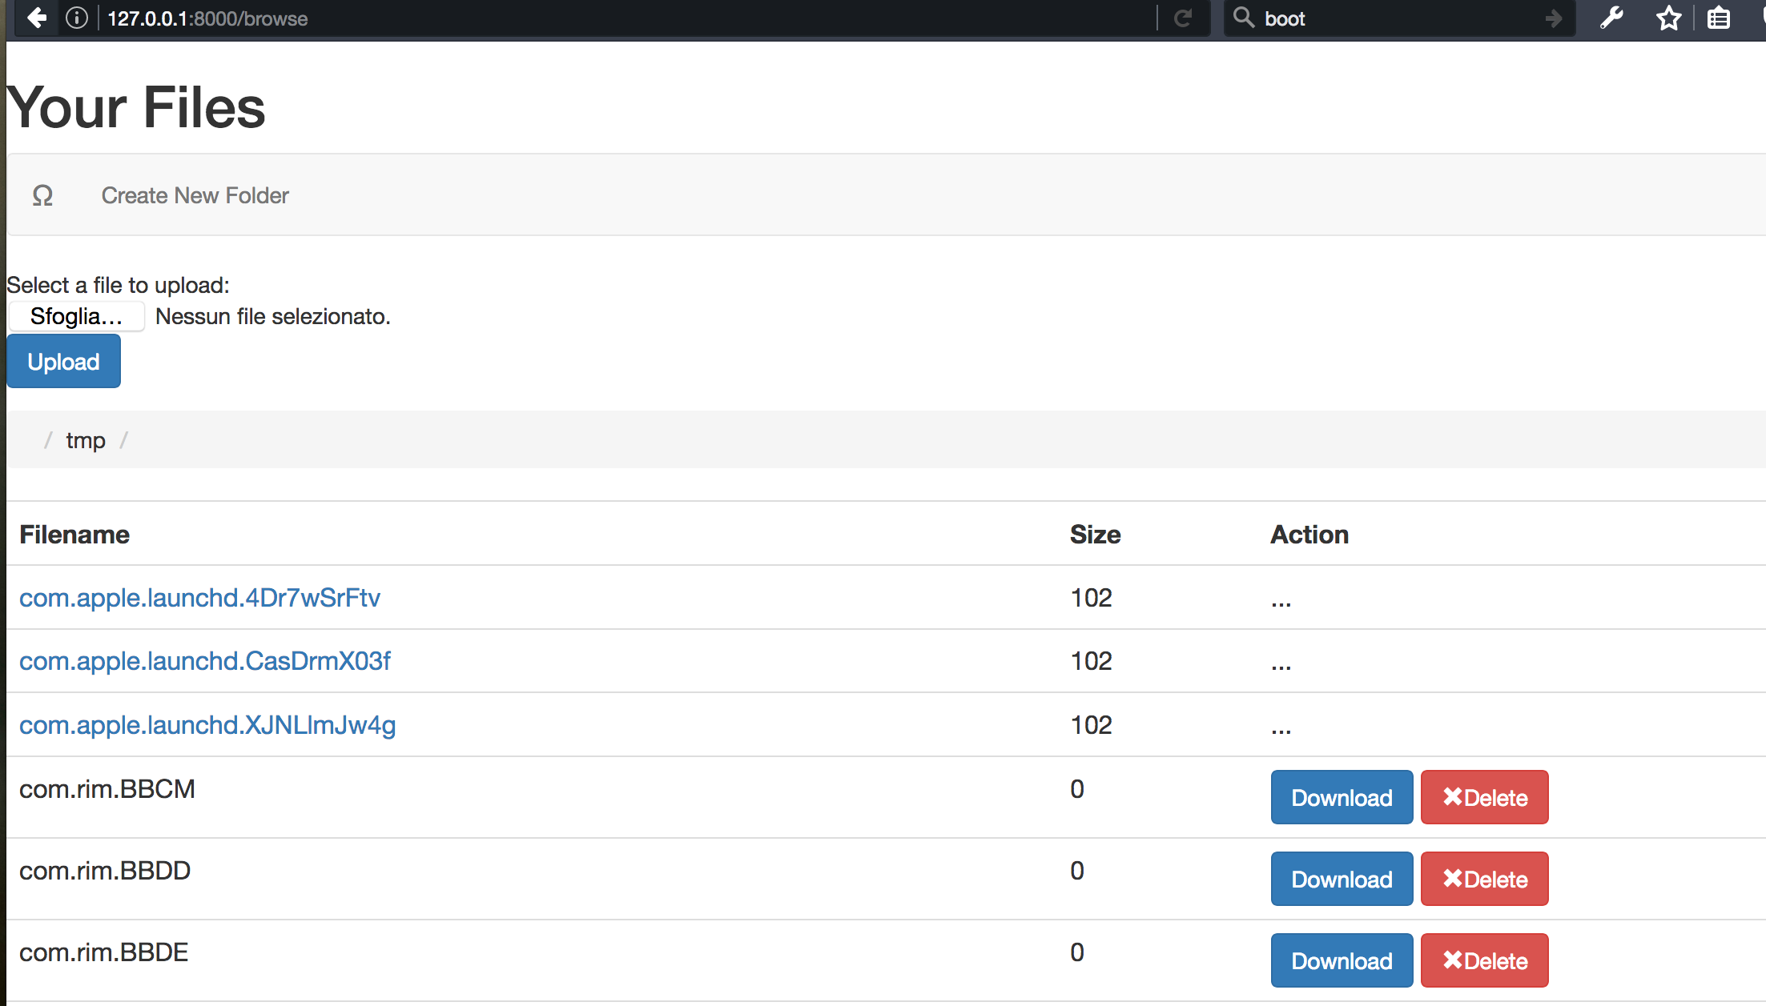The height and width of the screenshot is (1006, 1766).
Task: Click the browser back arrow button
Action: 37,18
